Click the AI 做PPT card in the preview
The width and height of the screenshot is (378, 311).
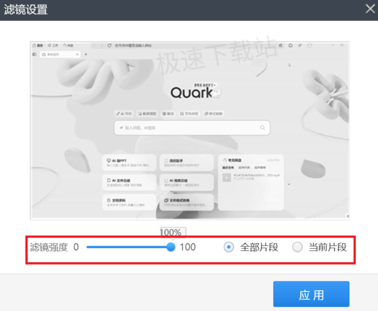pyautogui.click(x=129, y=163)
